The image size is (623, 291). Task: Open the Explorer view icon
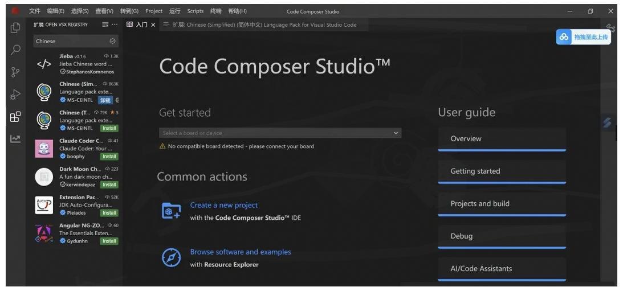click(x=15, y=27)
